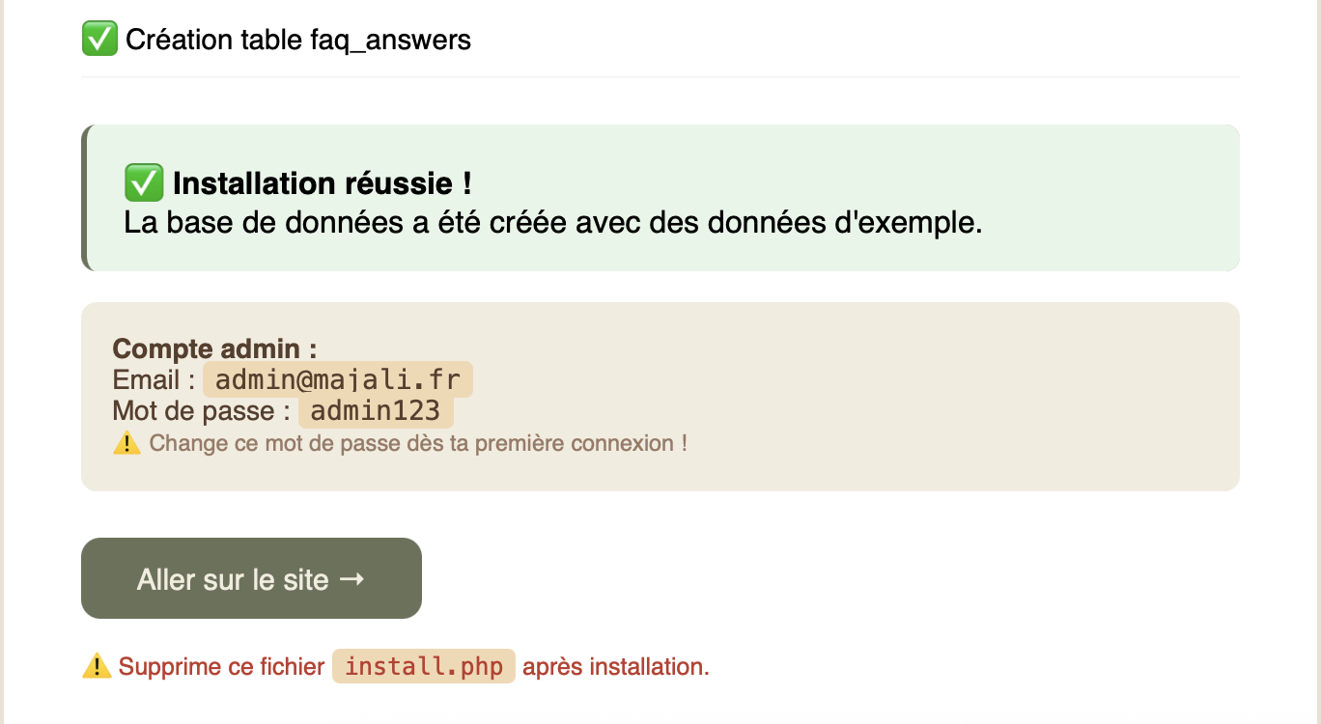Screen dimensions: 1321x724
Task: Click the warning icon before Supprime ce fichier
Action: click(x=97, y=666)
